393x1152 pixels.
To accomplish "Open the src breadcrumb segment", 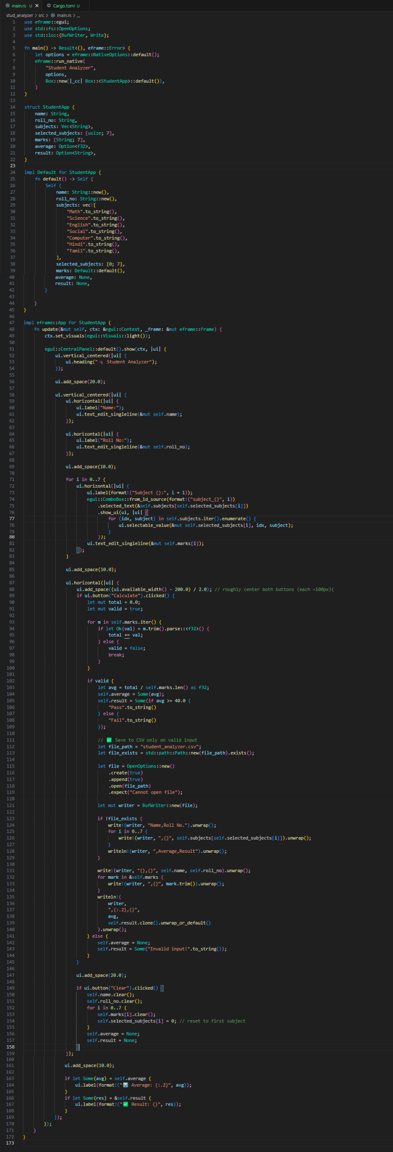I will tap(41, 16).
